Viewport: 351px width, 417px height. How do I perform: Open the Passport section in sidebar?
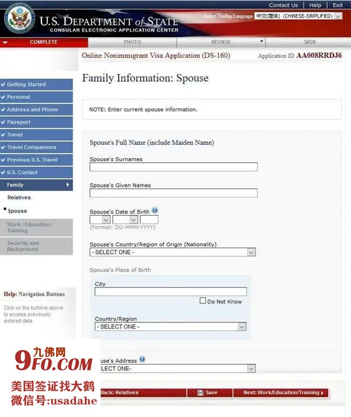click(x=36, y=122)
